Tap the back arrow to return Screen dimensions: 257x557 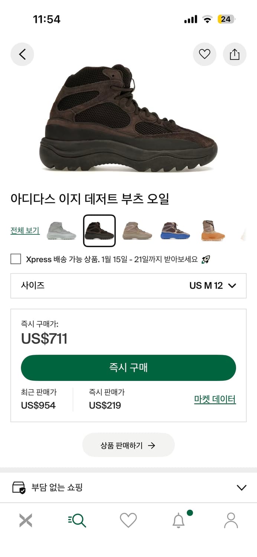pyautogui.click(x=22, y=54)
